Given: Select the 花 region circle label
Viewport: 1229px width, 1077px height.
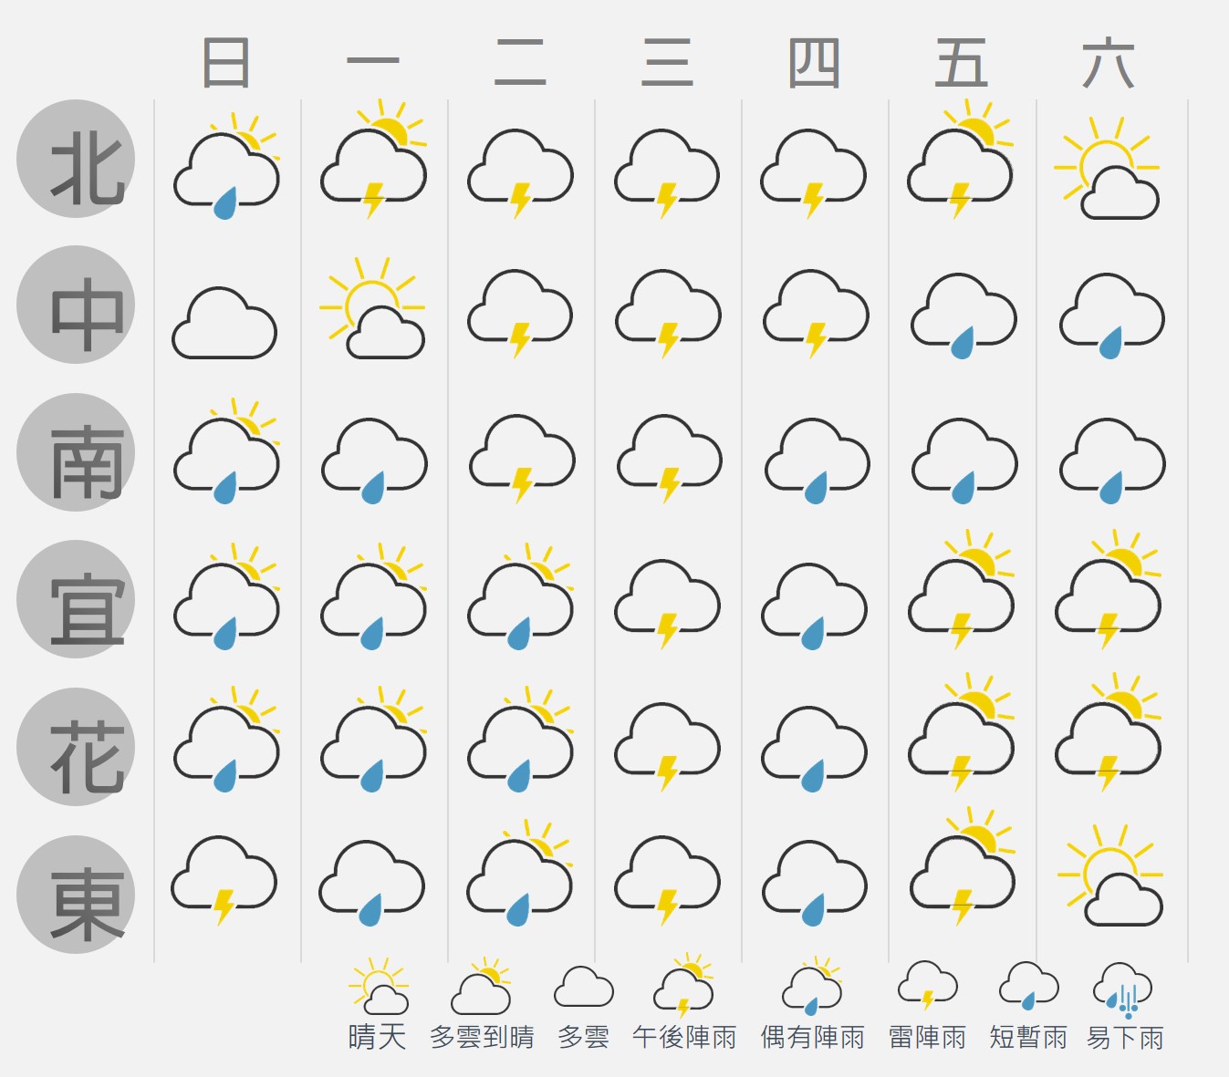Looking at the screenshot, I should click(x=76, y=747).
